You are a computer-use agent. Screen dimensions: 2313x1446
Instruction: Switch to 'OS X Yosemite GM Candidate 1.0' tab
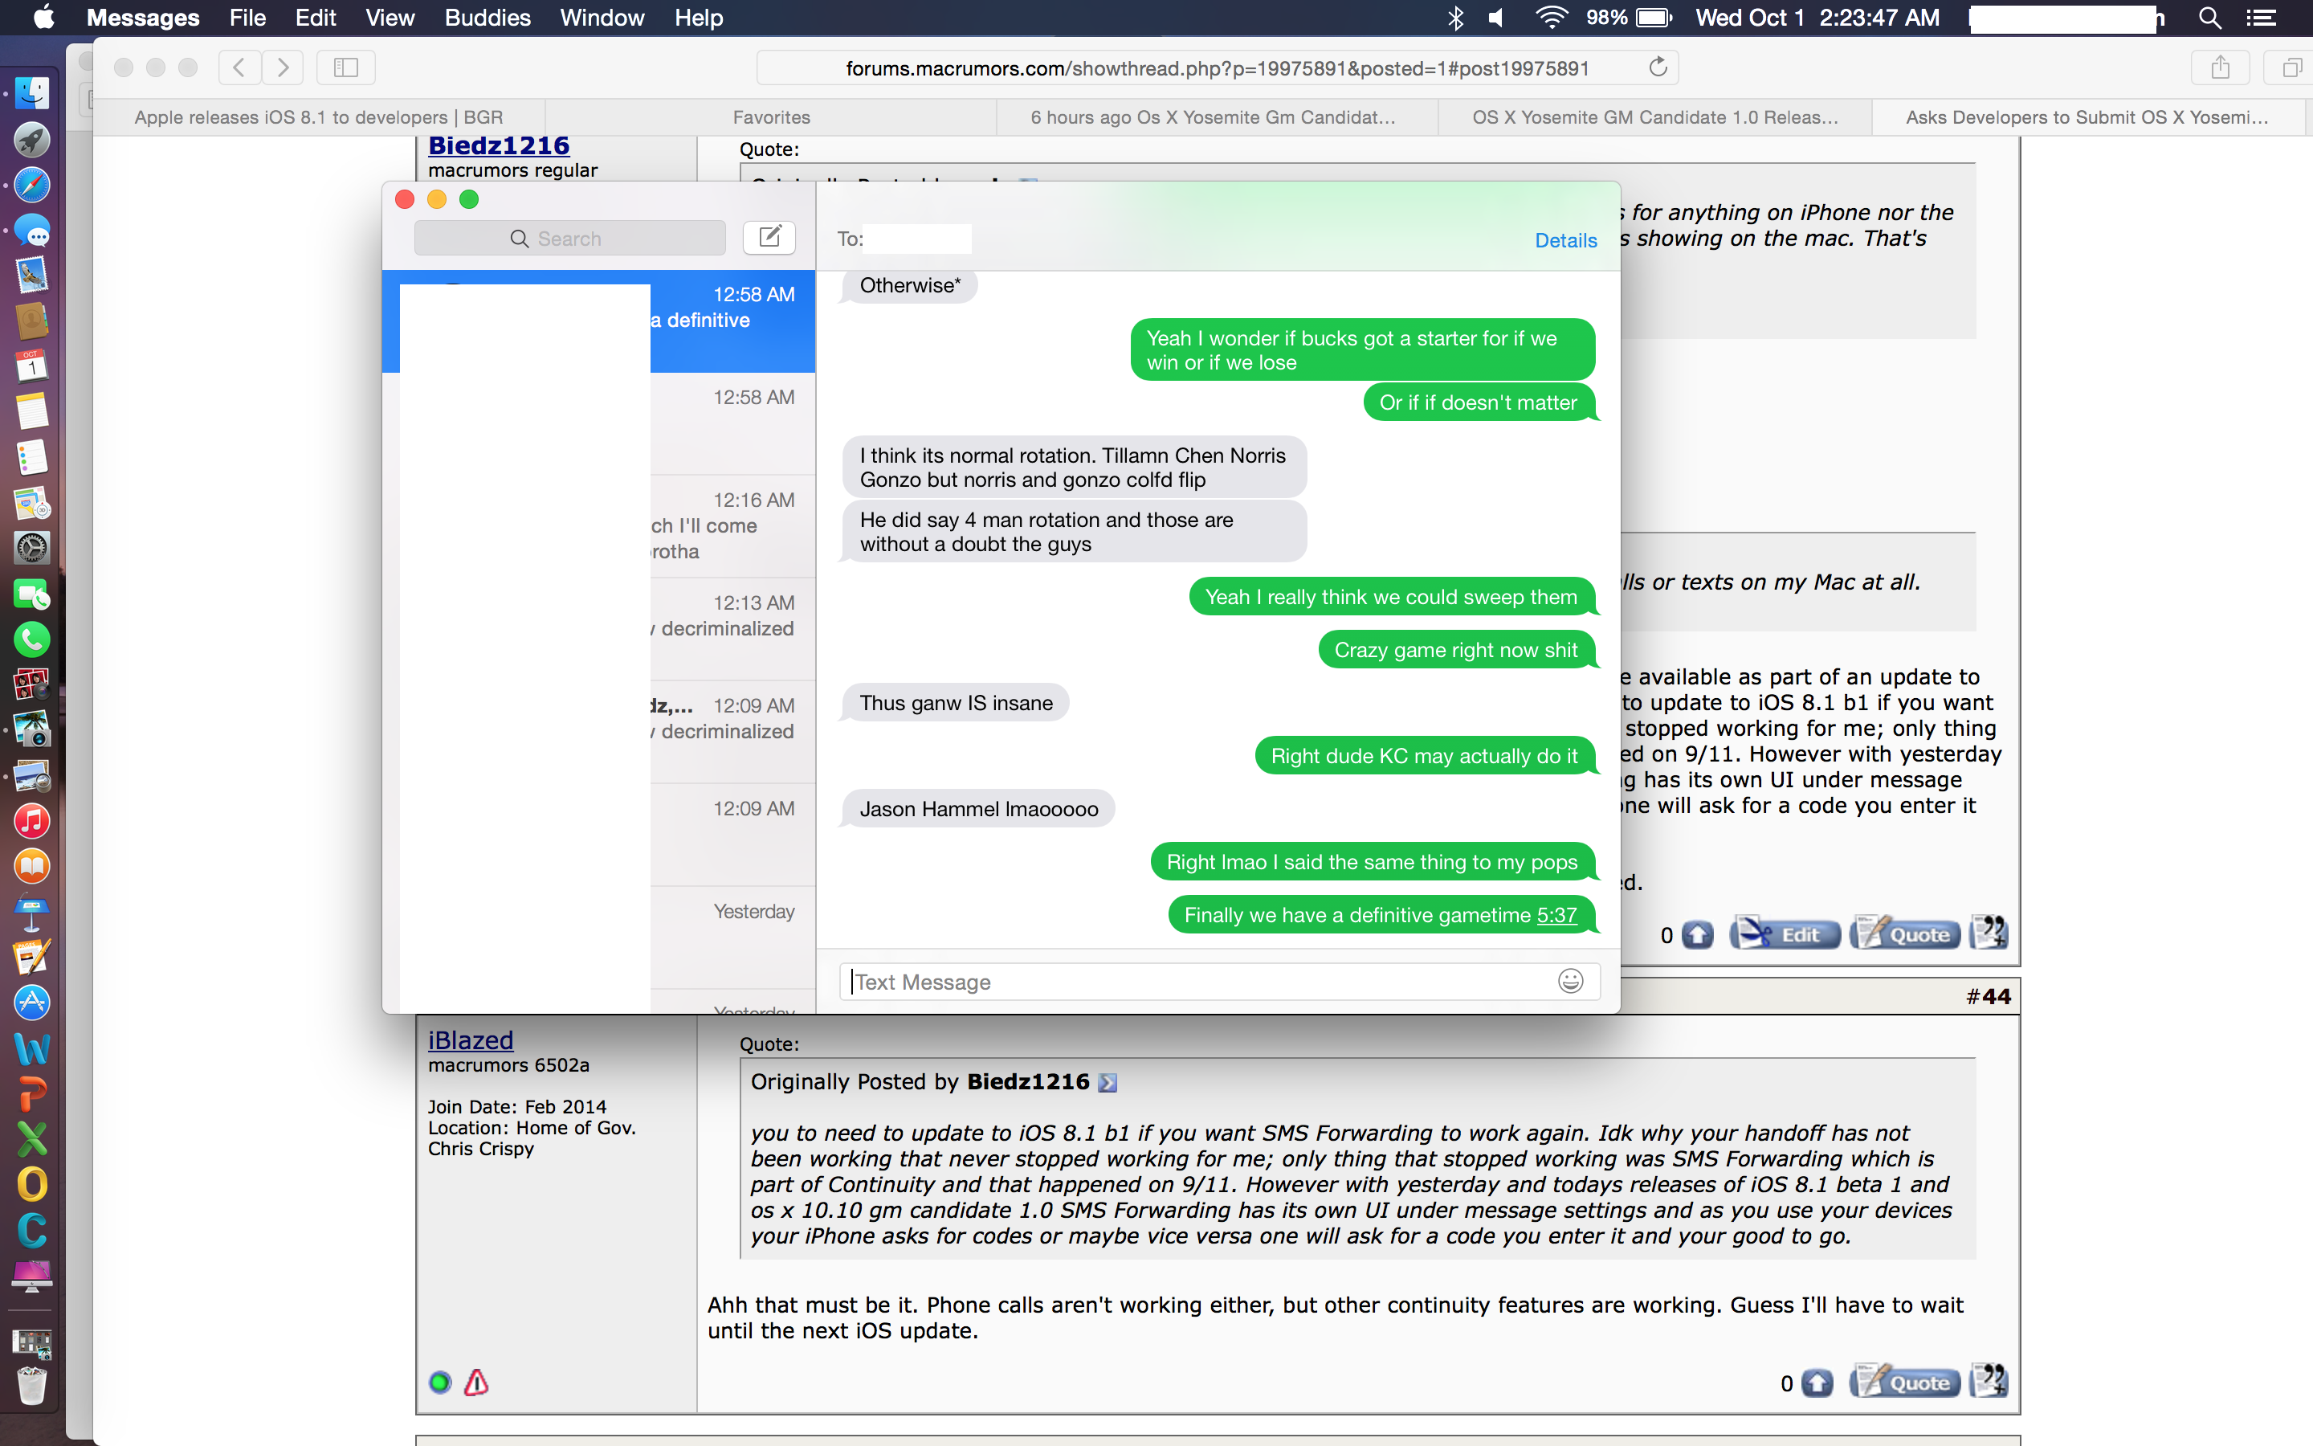click(x=1655, y=116)
